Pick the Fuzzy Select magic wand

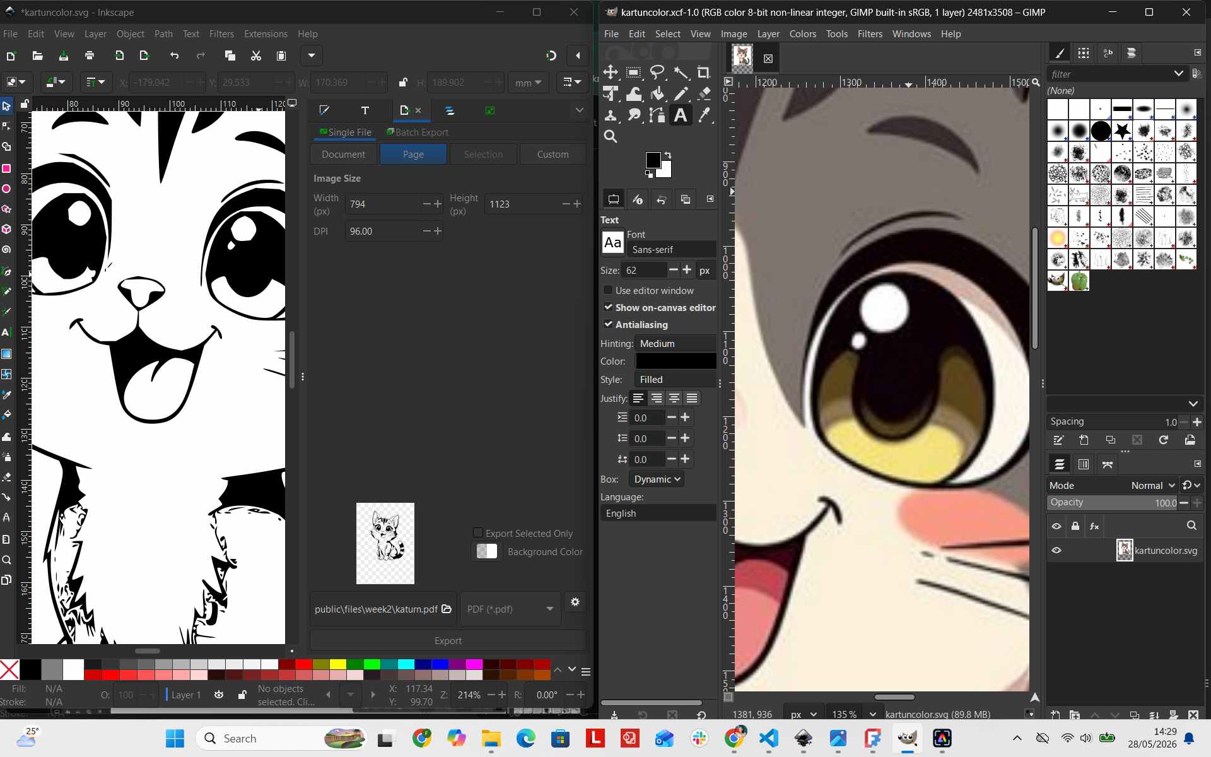pos(681,73)
